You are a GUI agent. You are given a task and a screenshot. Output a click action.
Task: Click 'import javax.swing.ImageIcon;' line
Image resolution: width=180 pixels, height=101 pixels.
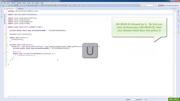click(20, 22)
